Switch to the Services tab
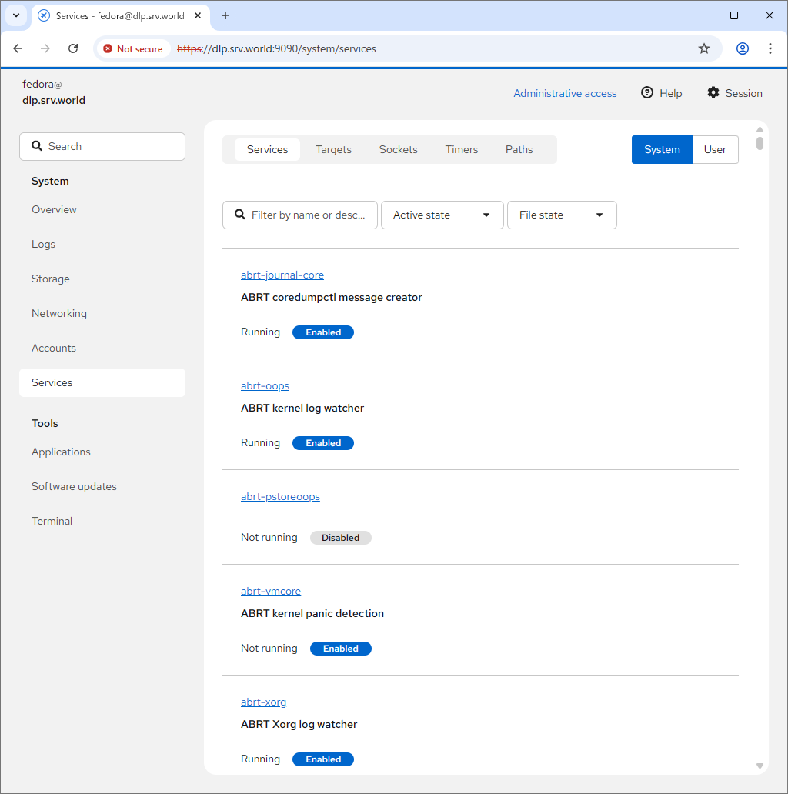 [x=267, y=149]
